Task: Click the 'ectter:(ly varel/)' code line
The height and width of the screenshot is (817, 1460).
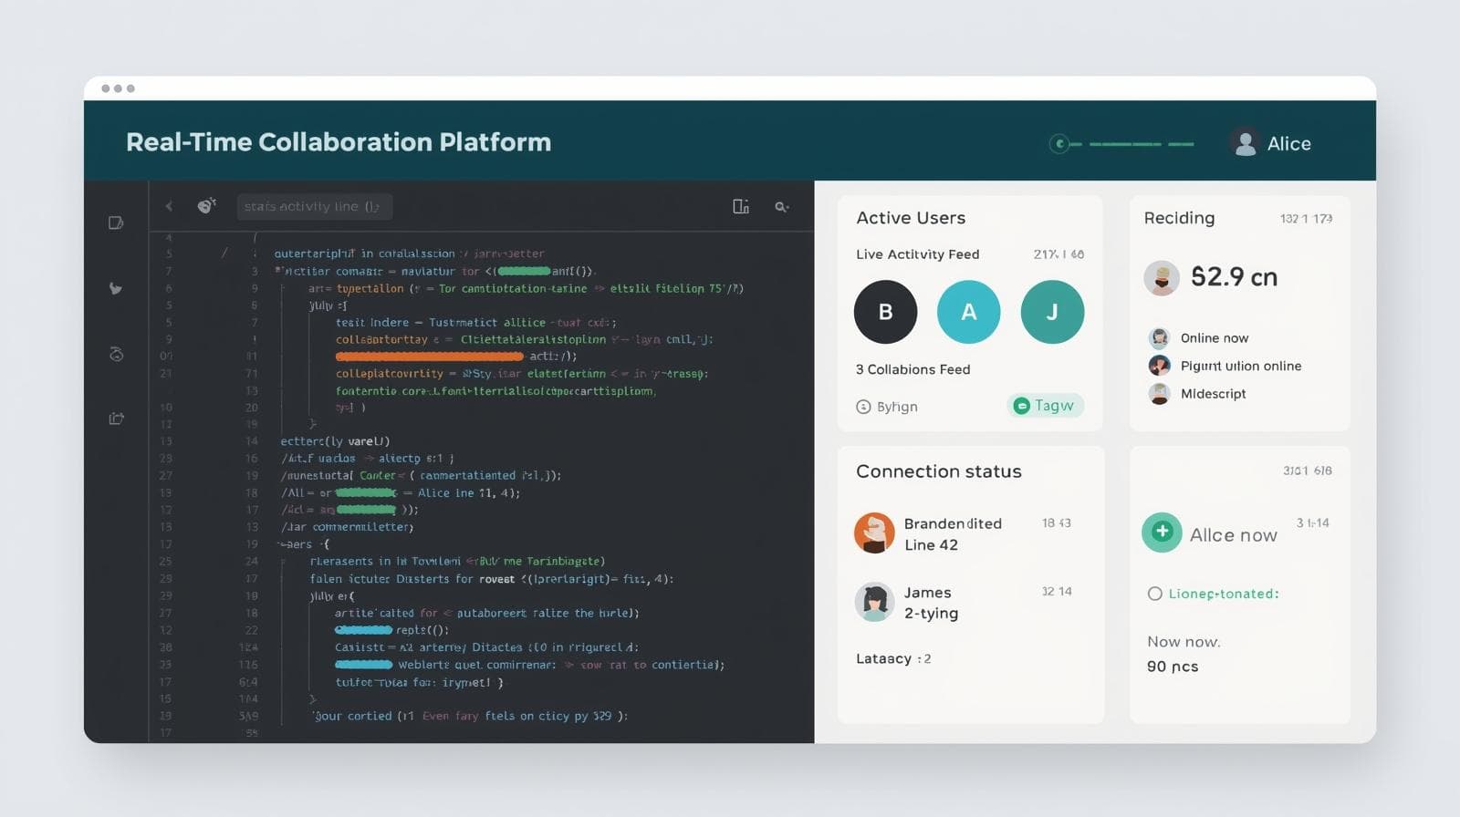Action: (x=335, y=441)
